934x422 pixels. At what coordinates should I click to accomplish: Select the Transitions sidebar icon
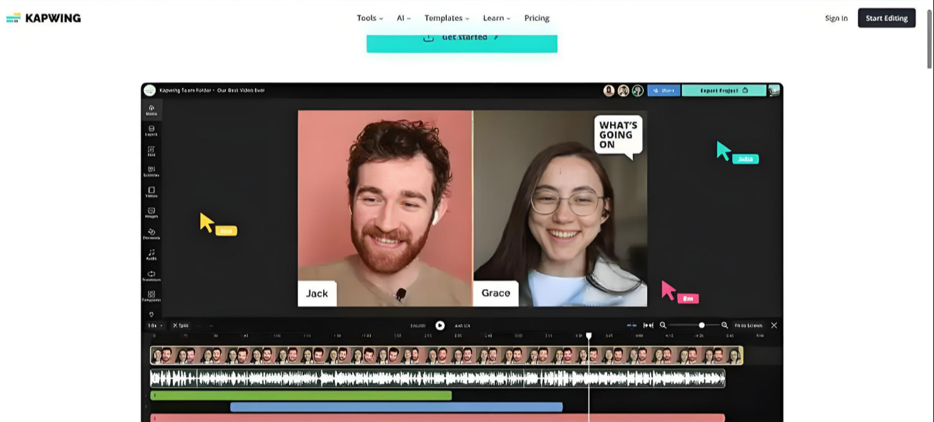click(x=151, y=275)
